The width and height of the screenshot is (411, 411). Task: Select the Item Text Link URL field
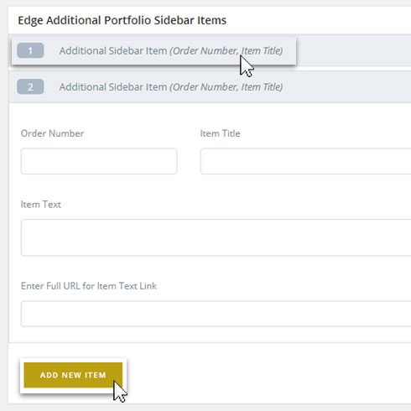coord(216,314)
